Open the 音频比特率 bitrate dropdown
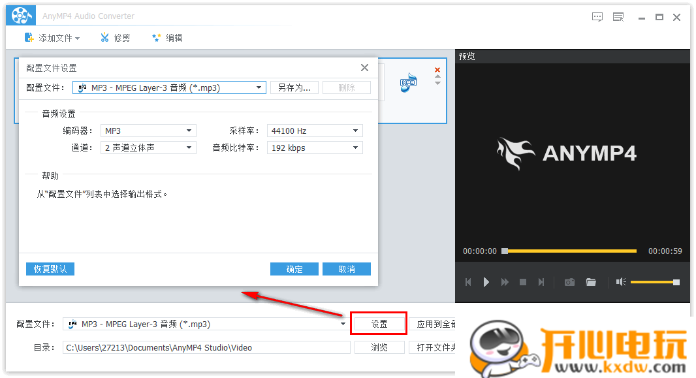 coord(315,148)
